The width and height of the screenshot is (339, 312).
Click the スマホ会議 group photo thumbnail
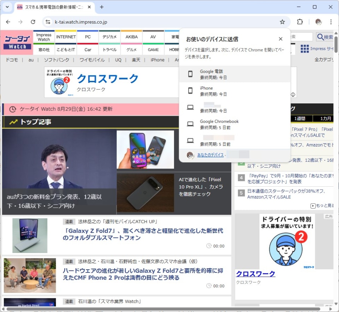pos(30,276)
